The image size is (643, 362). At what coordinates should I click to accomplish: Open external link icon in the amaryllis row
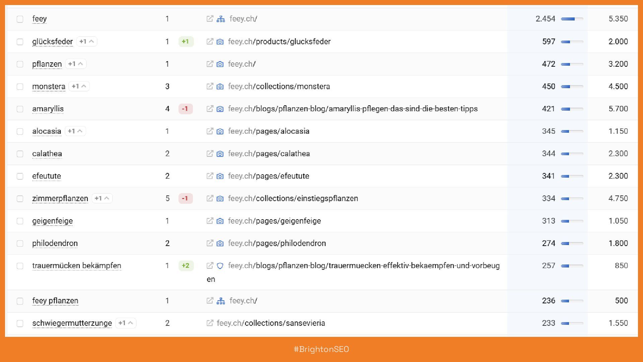[x=210, y=109]
